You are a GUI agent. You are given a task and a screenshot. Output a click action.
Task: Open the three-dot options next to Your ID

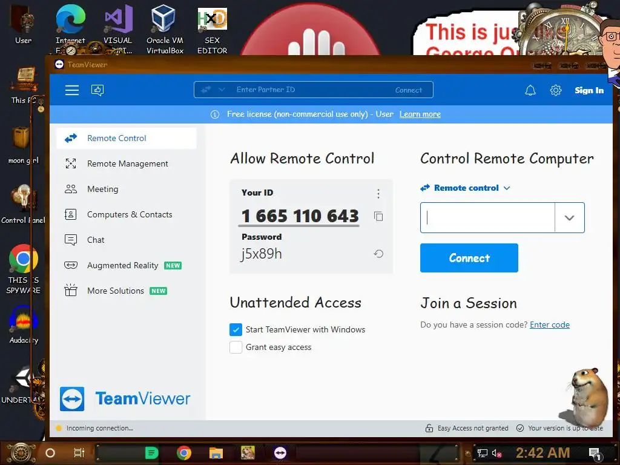378,194
